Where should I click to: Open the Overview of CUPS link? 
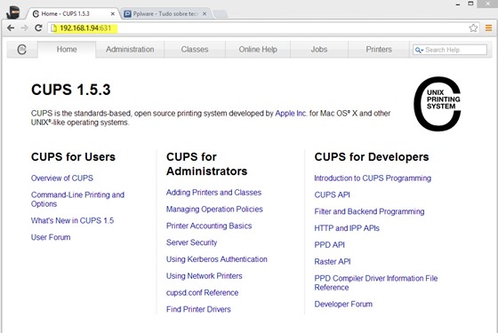pyautogui.click(x=62, y=178)
